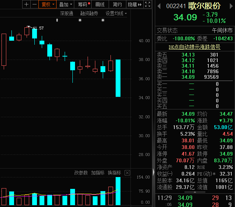
Task: Click 卖五 price 34.13
Action: [188, 55]
